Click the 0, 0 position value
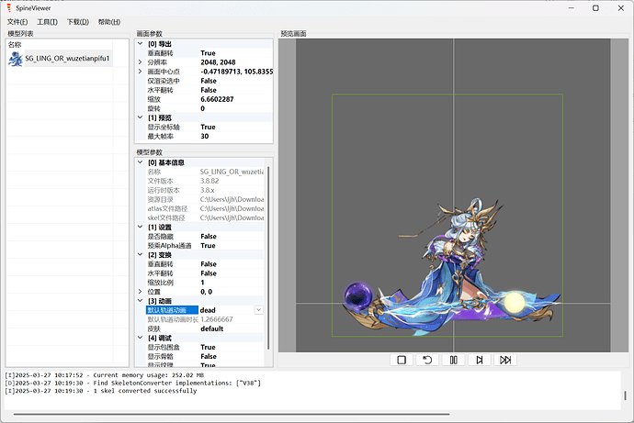634x423 pixels. click(206, 292)
